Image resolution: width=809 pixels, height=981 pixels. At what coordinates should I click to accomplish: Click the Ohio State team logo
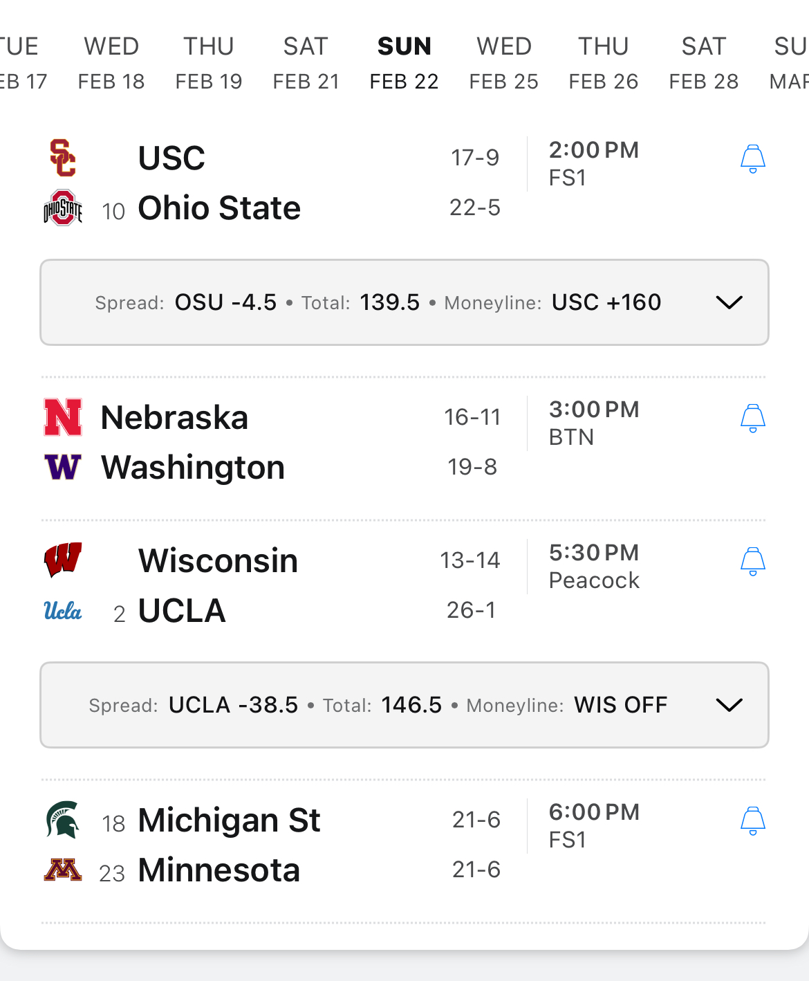click(63, 208)
